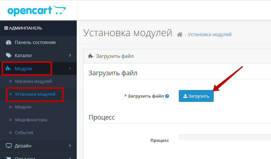
Task: Click the double-chevron icon beside Магазин модулей
Action: click(10, 81)
